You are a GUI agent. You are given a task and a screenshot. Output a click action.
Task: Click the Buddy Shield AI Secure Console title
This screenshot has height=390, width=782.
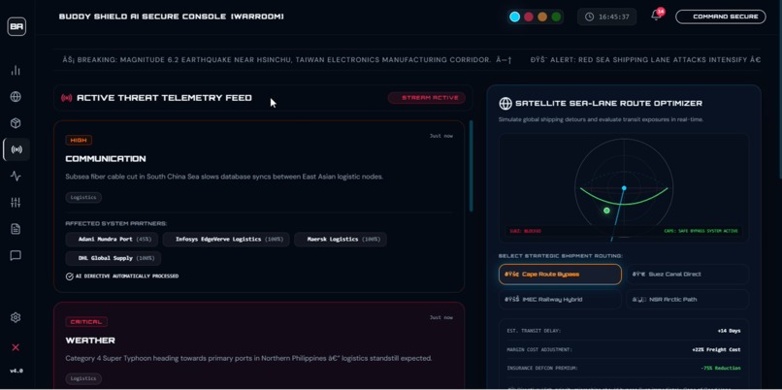pyautogui.click(x=172, y=16)
